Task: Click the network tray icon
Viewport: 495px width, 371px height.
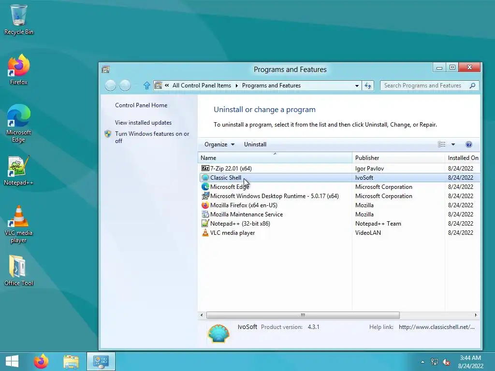Action: coord(435,362)
